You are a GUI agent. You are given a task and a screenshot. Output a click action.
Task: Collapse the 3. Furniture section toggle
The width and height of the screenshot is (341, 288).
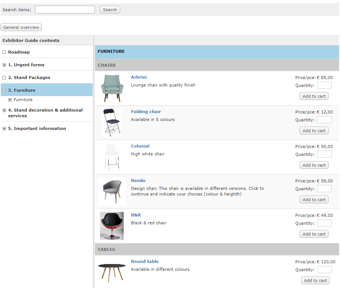pyautogui.click(x=4, y=90)
